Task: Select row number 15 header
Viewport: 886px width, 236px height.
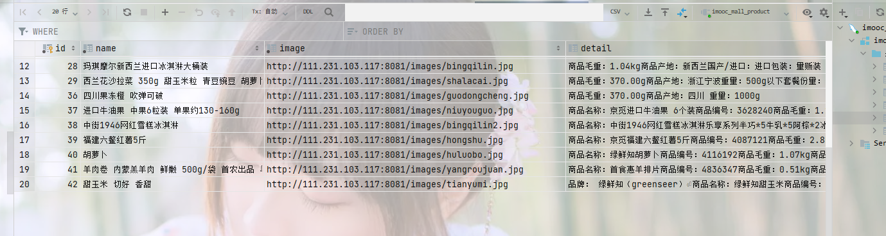Action: point(24,110)
